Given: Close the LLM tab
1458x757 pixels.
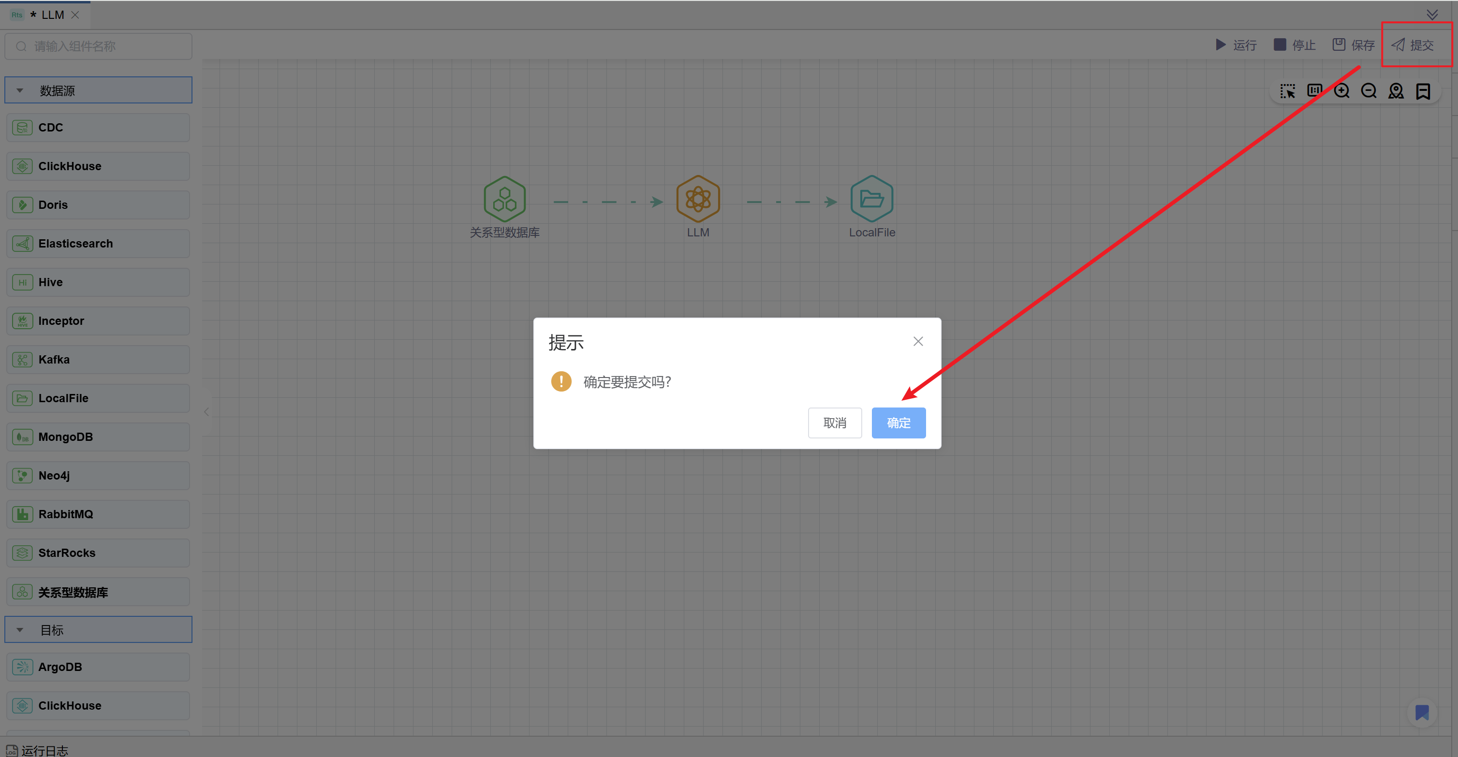Looking at the screenshot, I should click(x=74, y=15).
